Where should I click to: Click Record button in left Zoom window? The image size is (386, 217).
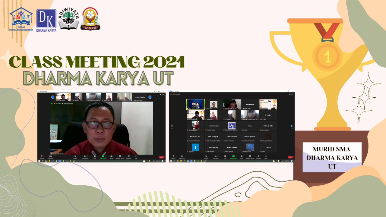(111, 157)
